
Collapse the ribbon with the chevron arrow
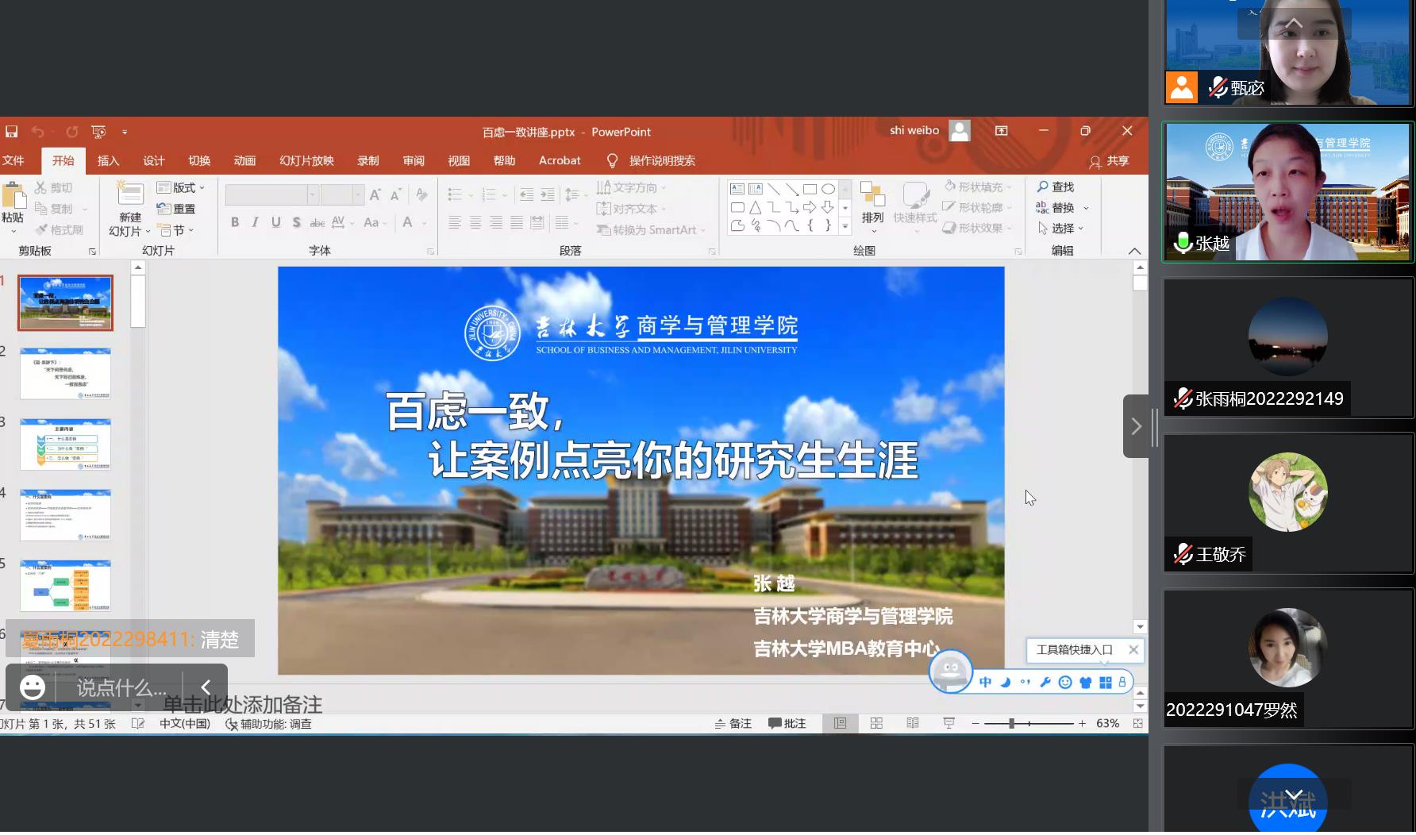tap(1134, 251)
